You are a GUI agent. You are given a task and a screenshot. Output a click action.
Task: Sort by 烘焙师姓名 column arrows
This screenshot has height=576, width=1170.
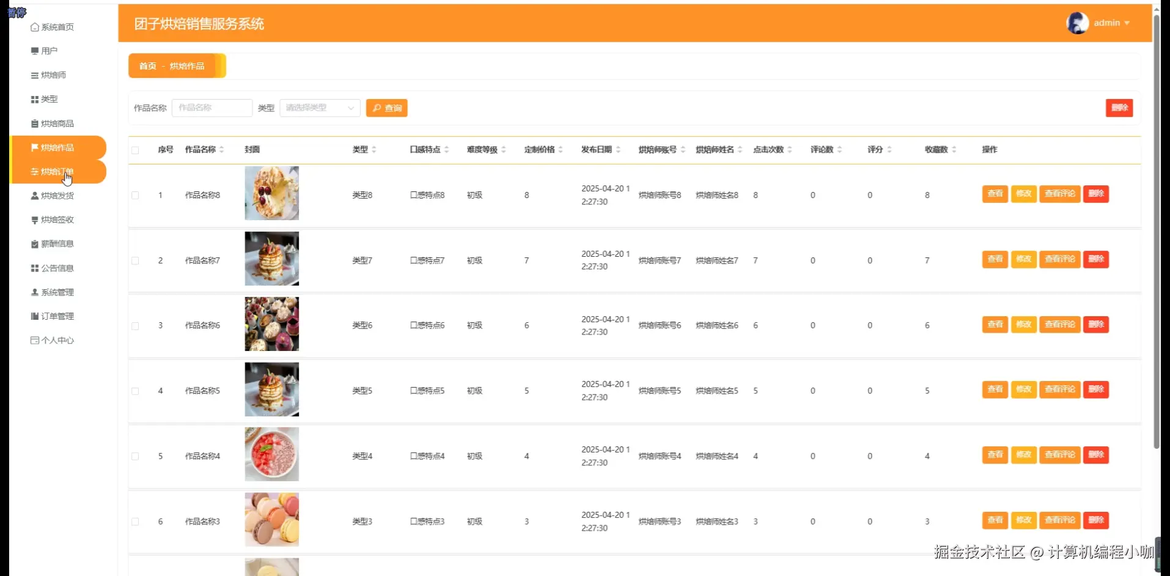740,150
